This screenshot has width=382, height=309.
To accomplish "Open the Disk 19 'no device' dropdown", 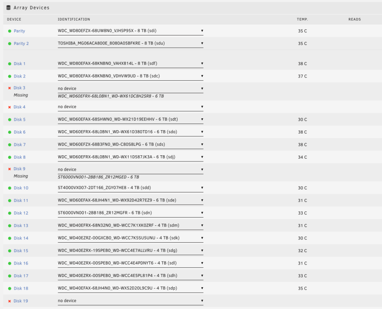I will (x=130, y=301).
